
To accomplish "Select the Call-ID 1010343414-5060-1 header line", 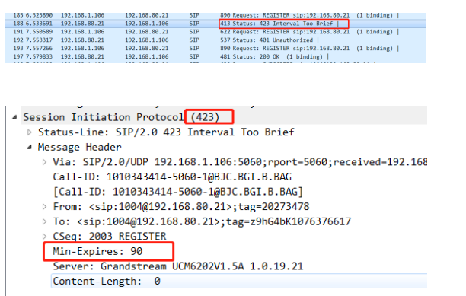I will (172, 177).
